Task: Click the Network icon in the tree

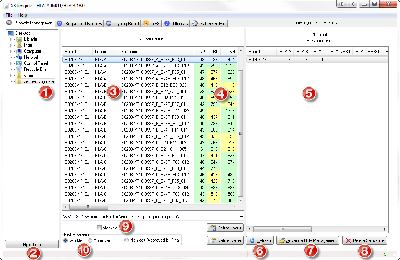Action: 19,57
